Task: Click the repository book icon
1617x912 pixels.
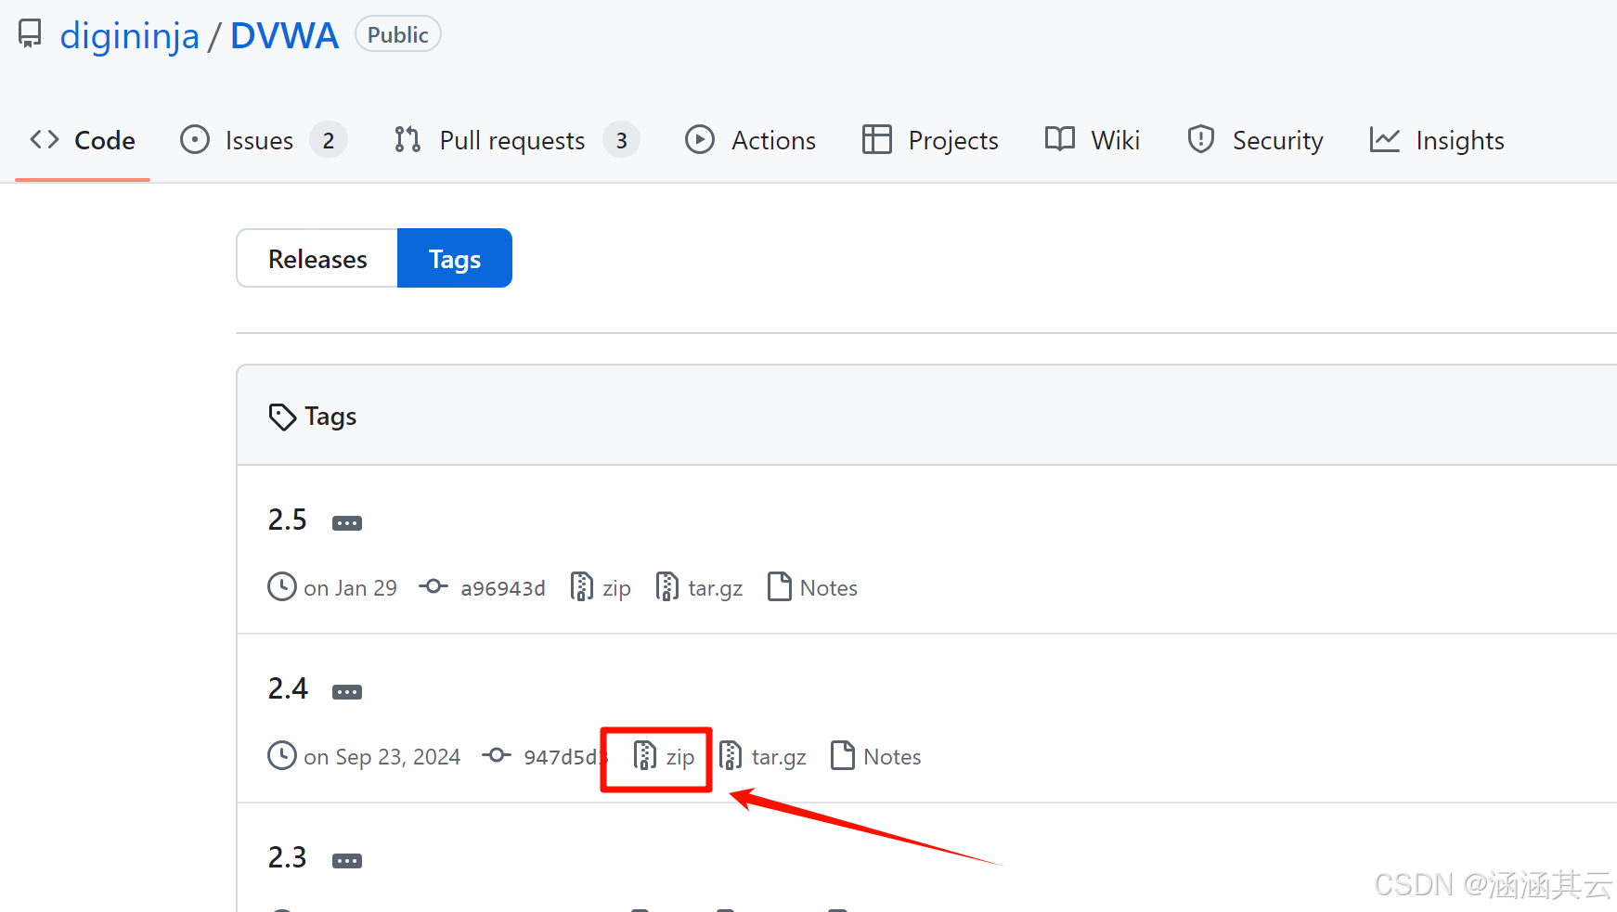Action: [30, 34]
